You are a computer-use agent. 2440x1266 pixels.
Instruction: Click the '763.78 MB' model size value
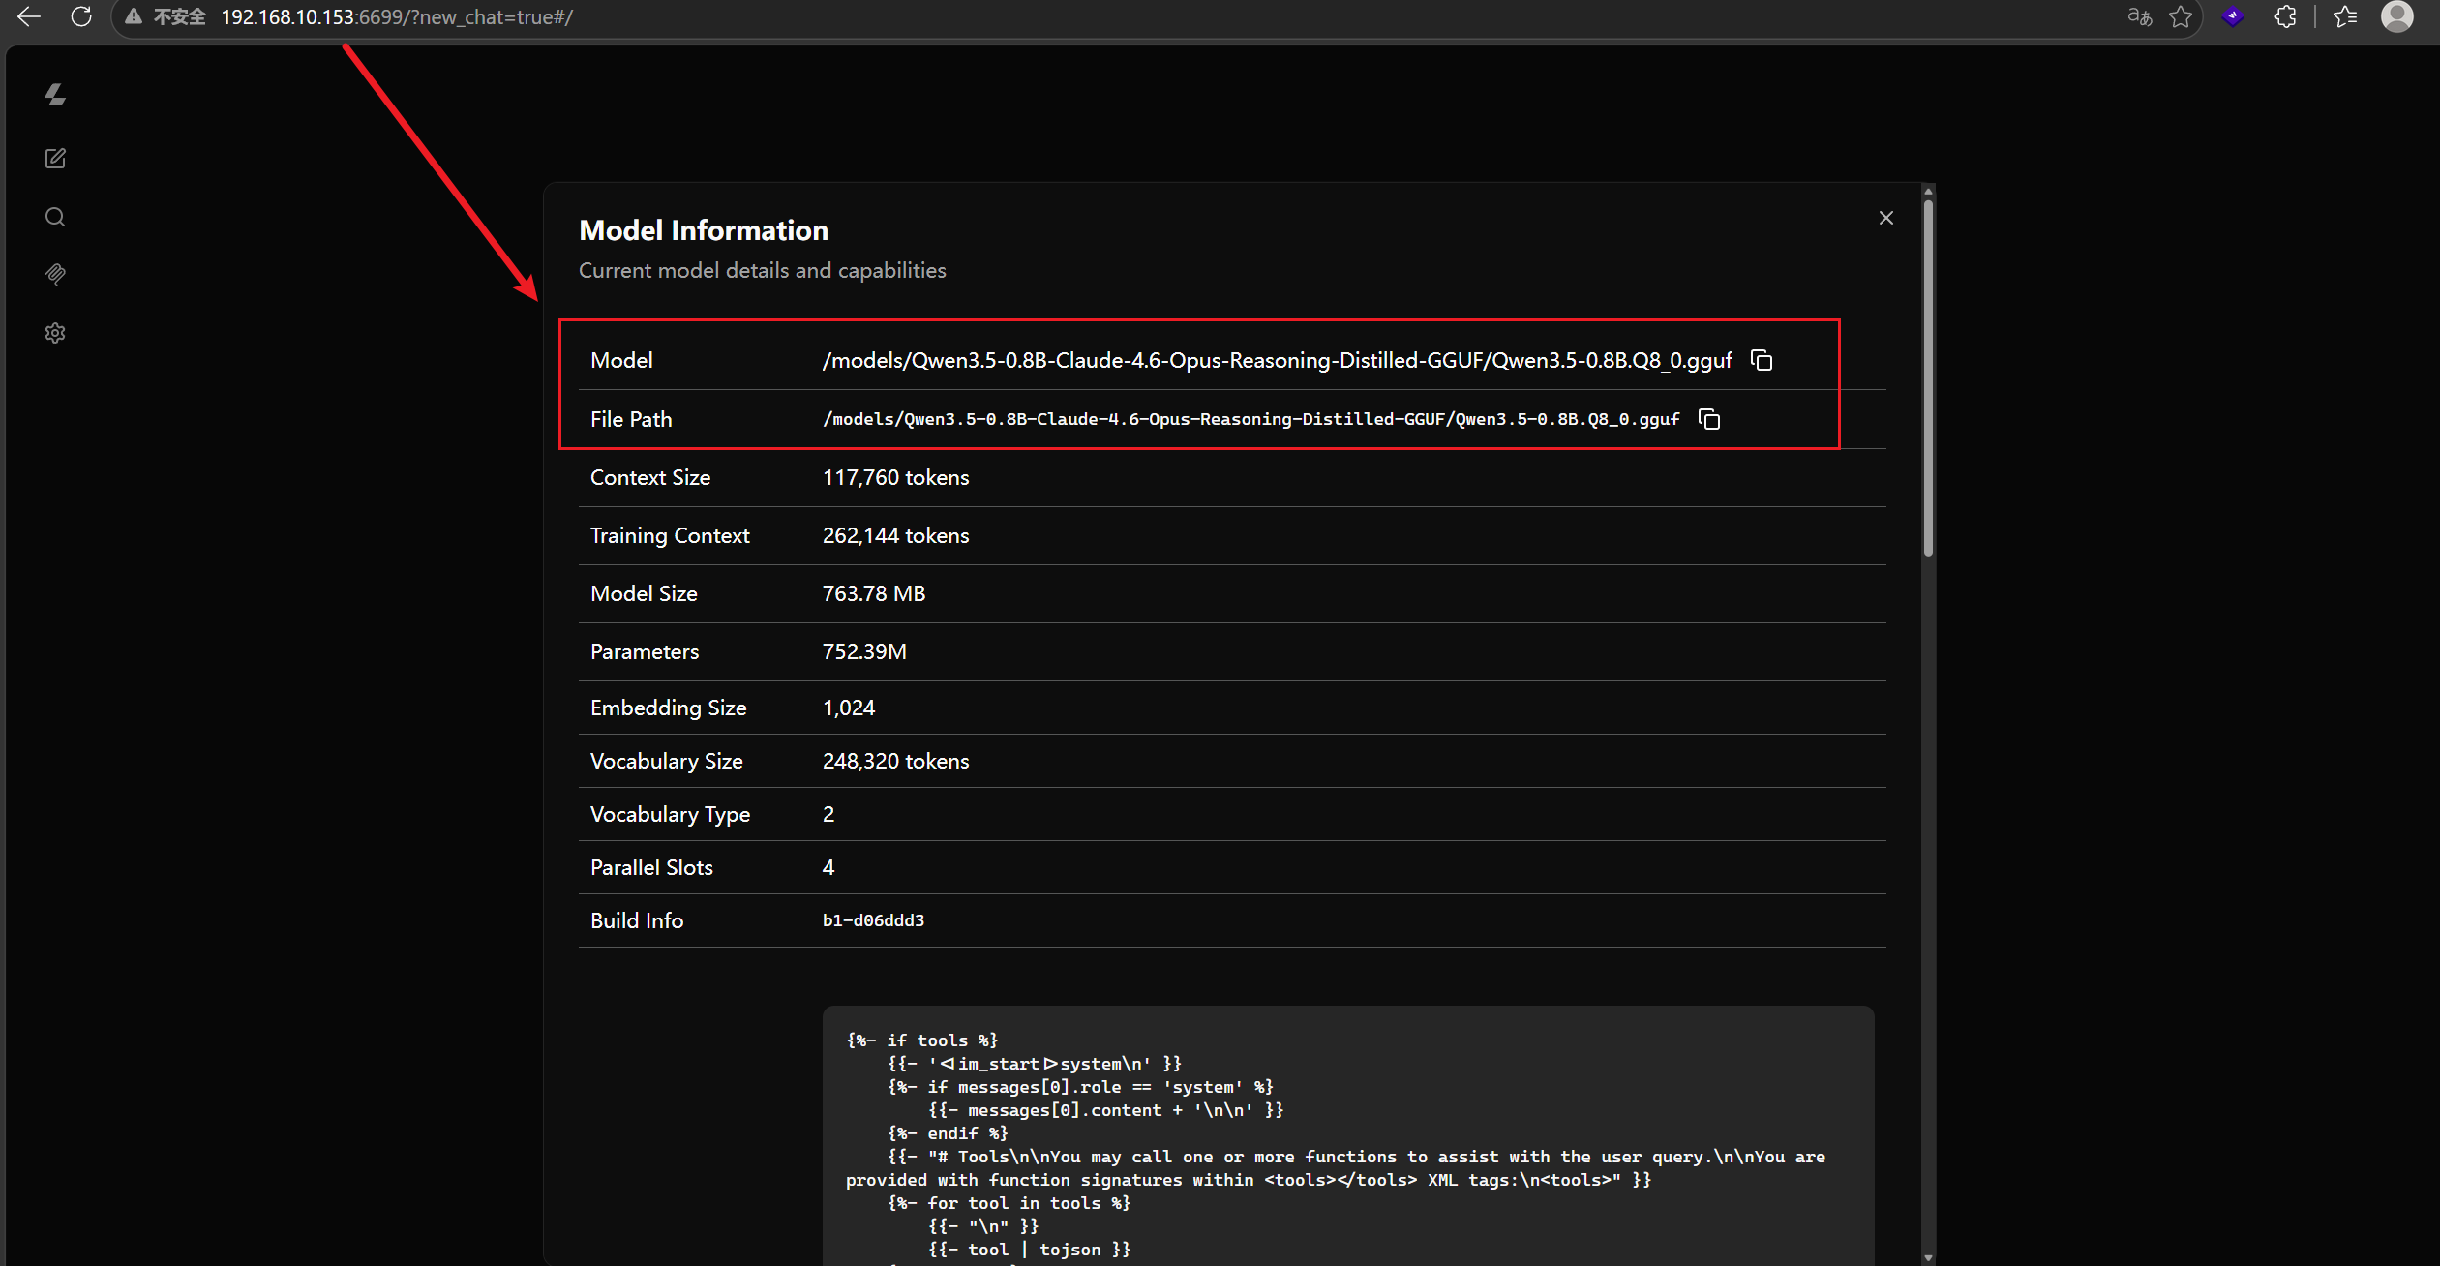[x=874, y=593]
